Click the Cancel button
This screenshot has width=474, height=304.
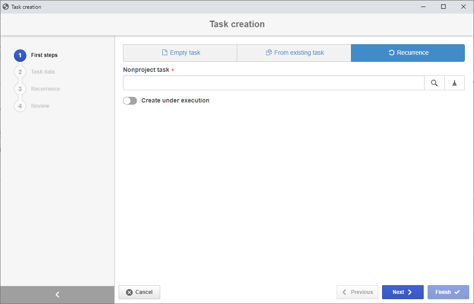click(139, 292)
